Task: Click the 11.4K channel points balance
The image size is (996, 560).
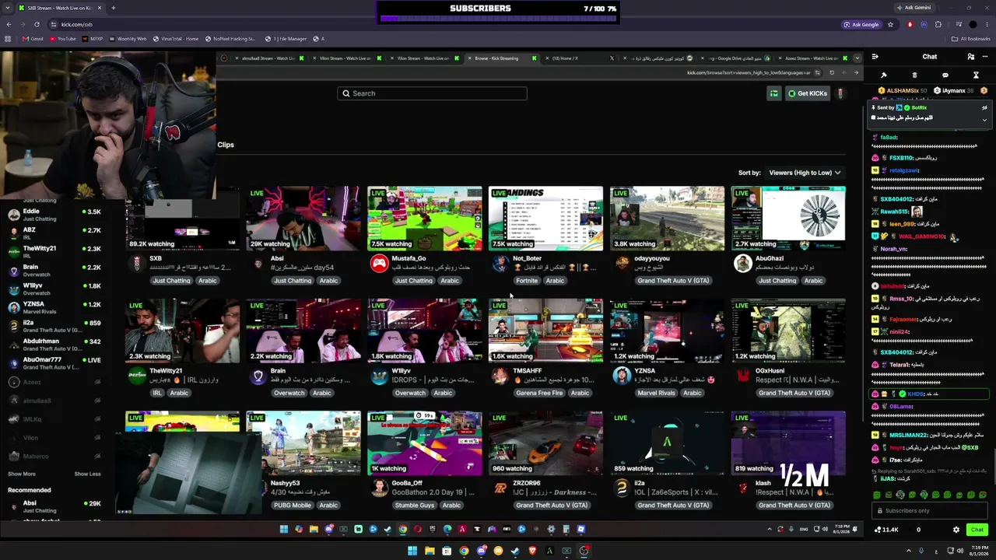Action: point(887,530)
